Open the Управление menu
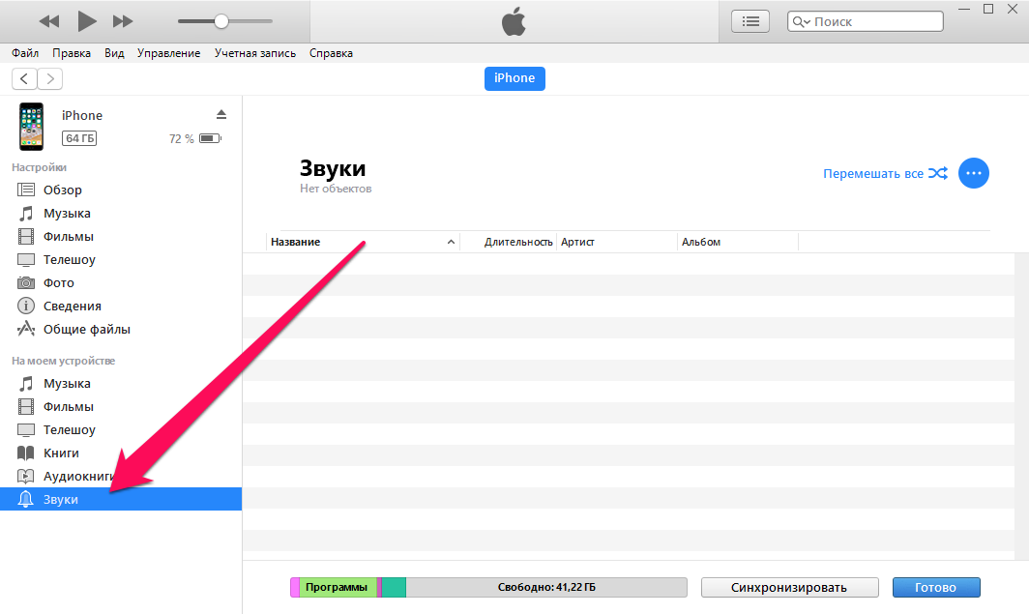The height and width of the screenshot is (614, 1029). pyautogui.click(x=168, y=53)
